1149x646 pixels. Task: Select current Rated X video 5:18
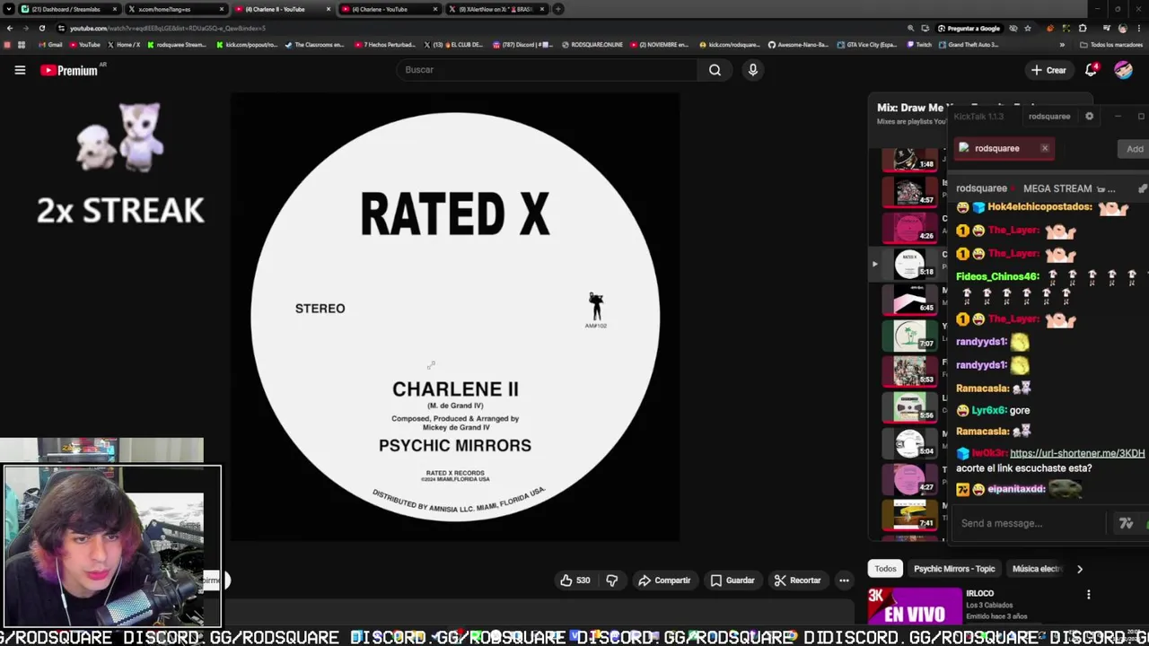pos(909,263)
